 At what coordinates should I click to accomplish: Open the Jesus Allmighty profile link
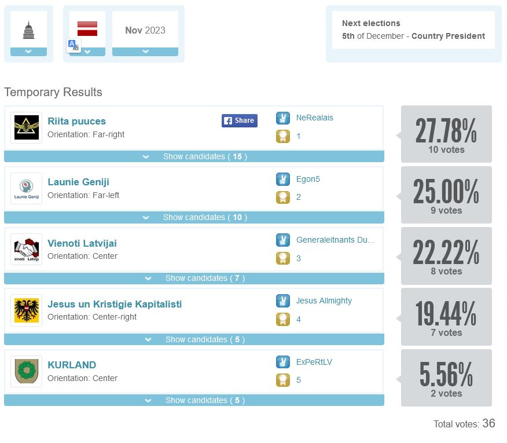[324, 301]
